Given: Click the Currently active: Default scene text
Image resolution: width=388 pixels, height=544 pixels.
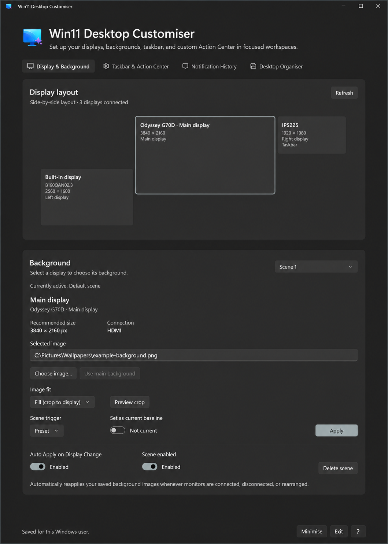Looking at the screenshot, I should pos(65,286).
